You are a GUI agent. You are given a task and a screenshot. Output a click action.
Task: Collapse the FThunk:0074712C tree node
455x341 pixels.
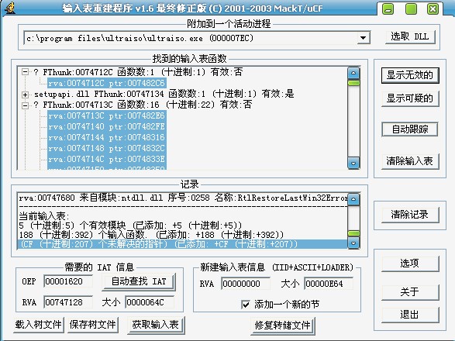tap(26, 71)
